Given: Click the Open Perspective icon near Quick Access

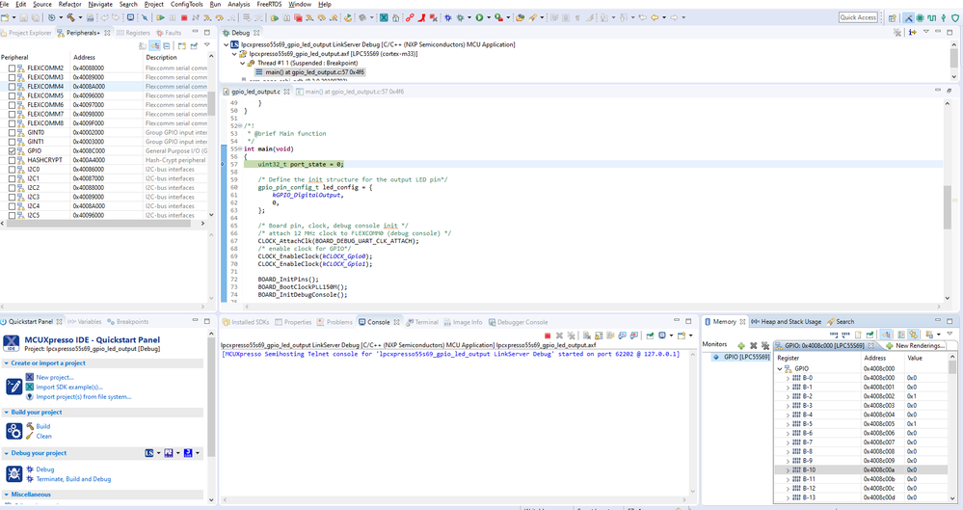Looking at the screenshot, I should point(893,17).
